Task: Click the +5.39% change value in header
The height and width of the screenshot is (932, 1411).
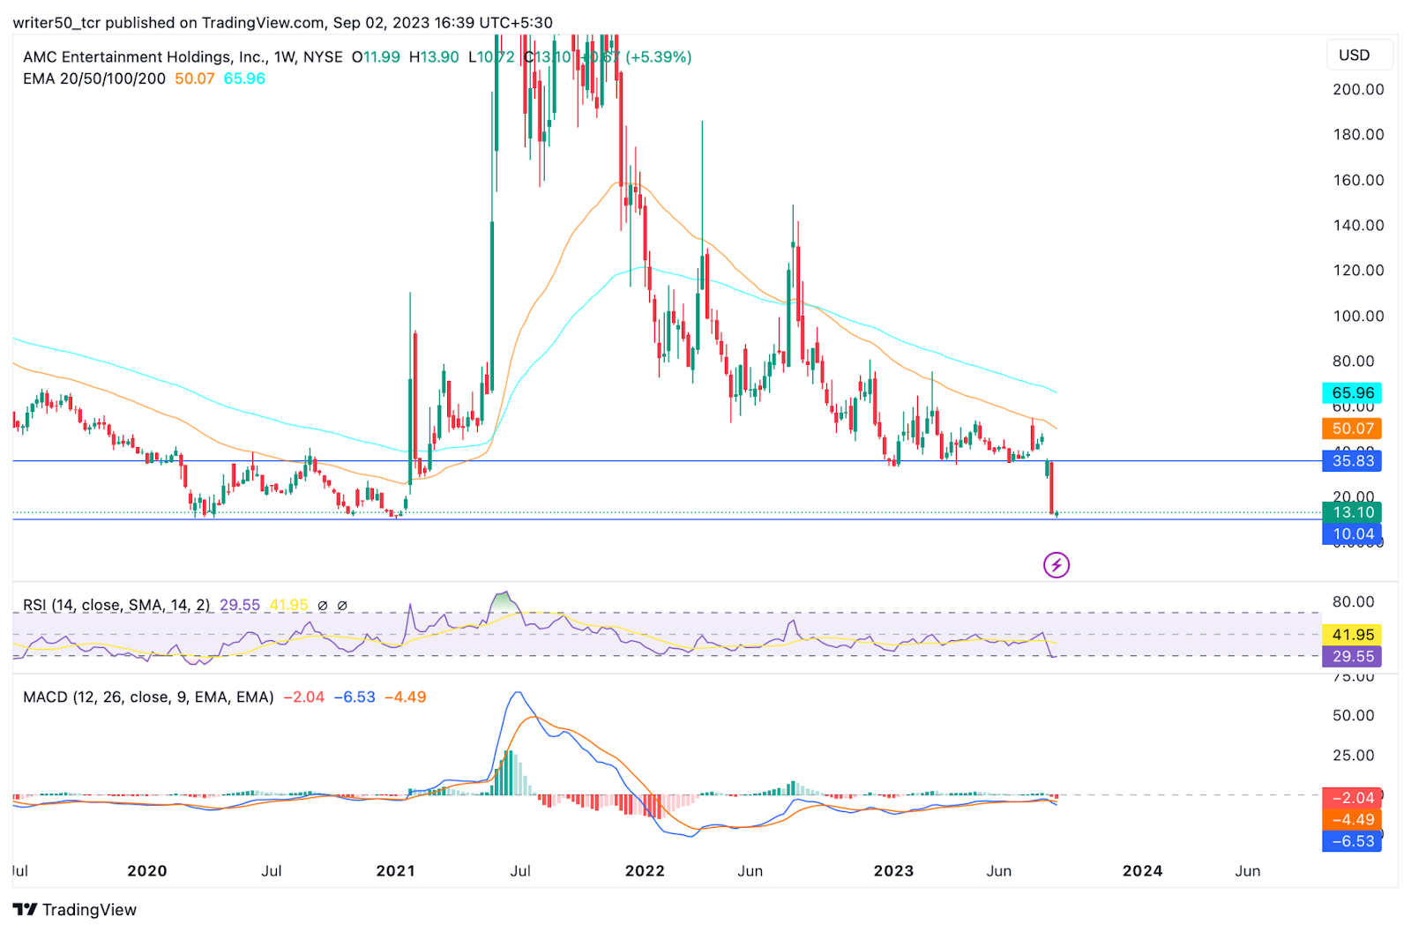Action: click(x=659, y=56)
